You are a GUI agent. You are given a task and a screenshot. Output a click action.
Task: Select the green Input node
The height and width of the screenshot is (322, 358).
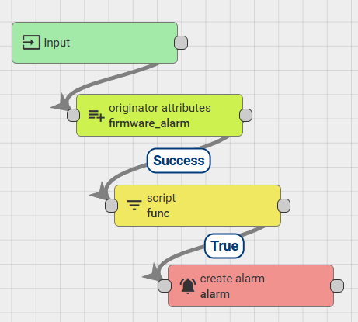click(95, 43)
